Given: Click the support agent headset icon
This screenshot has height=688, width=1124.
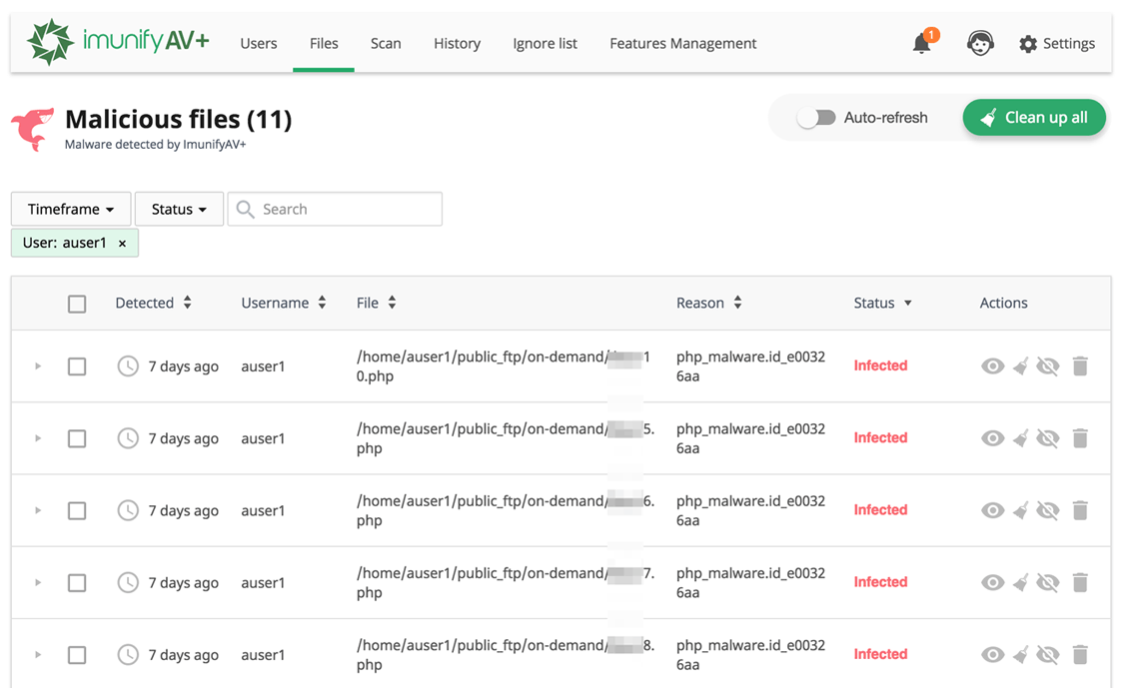Looking at the screenshot, I should pyautogui.click(x=980, y=44).
